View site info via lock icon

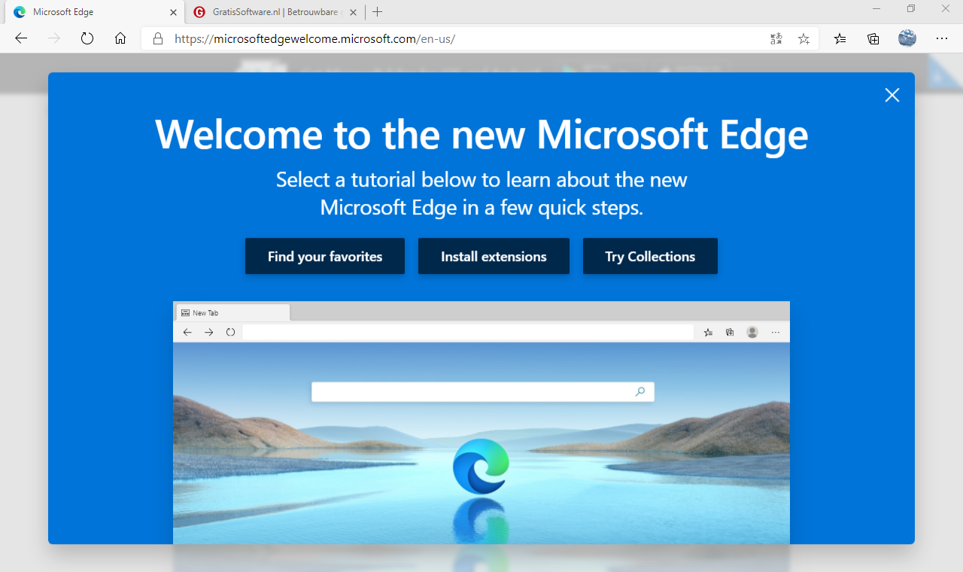tap(158, 38)
